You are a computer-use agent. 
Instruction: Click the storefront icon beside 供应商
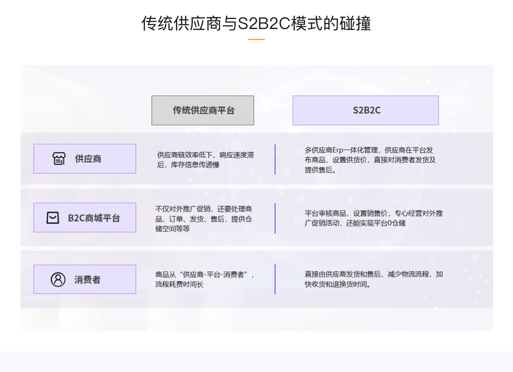point(59,159)
